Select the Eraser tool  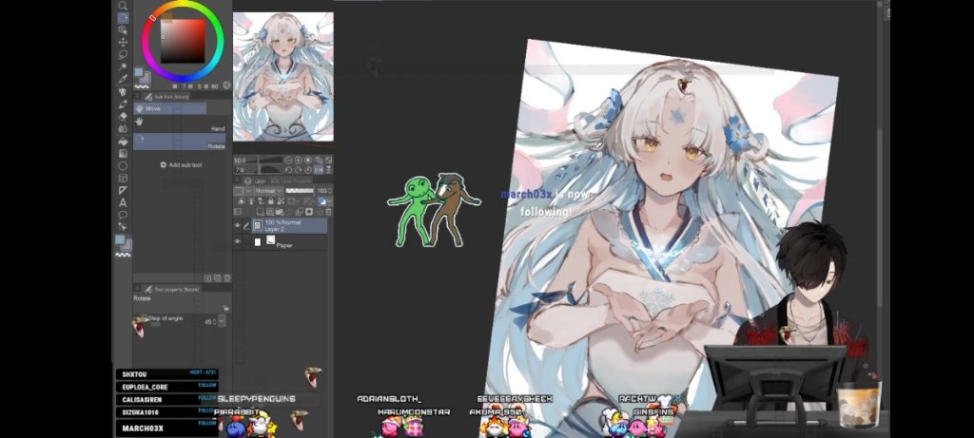point(123,116)
